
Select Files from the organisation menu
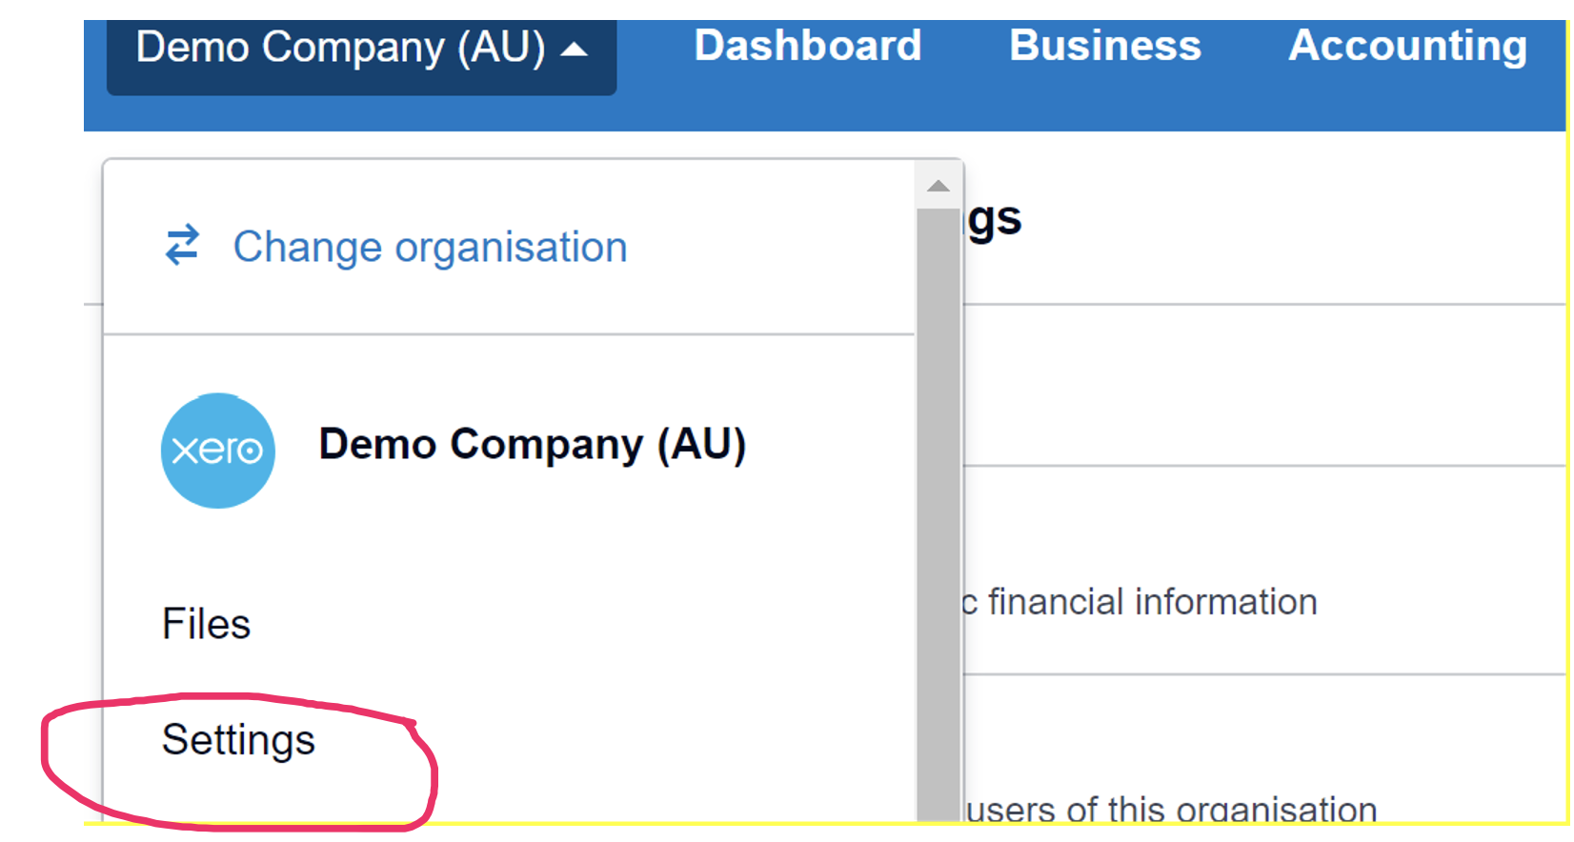click(x=207, y=624)
